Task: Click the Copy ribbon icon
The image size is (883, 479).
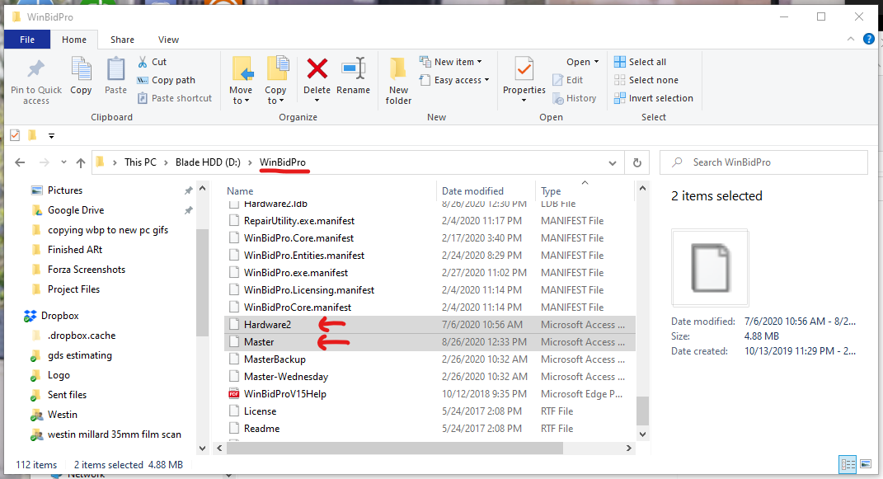Action: point(81,70)
